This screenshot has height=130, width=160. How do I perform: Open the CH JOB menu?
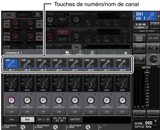153,38
